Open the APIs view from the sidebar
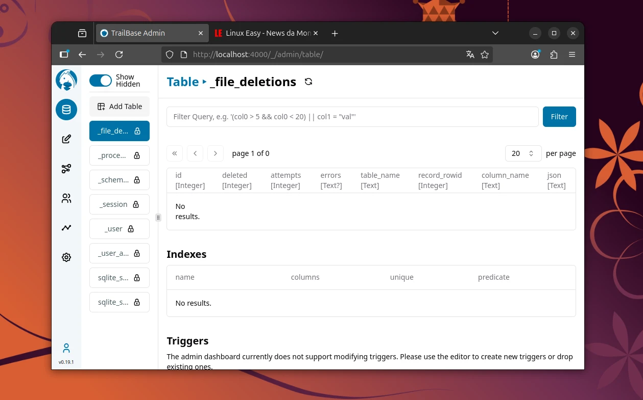Viewport: 643px width, 400px height. click(66, 168)
